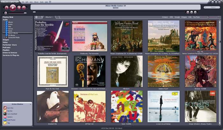This screenshot has width=223, height=130.
Task: Open the Player menu
Action: pyautogui.click(x=36, y=2)
